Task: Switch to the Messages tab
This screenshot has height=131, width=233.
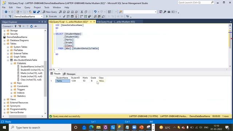Action: pyautogui.click(x=69, y=74)
